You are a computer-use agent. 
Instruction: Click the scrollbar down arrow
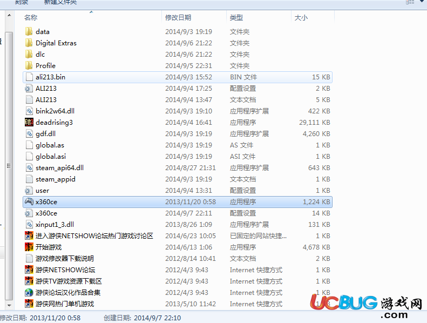tap(9, 306)
